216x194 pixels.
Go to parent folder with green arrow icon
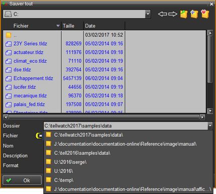184,14
